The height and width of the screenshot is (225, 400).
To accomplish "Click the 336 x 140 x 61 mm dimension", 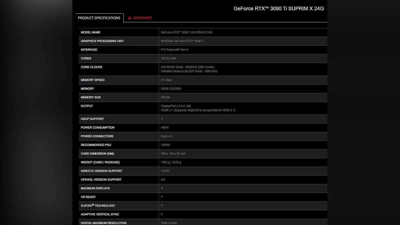I will pyautogui.click(x=173, y=154).
